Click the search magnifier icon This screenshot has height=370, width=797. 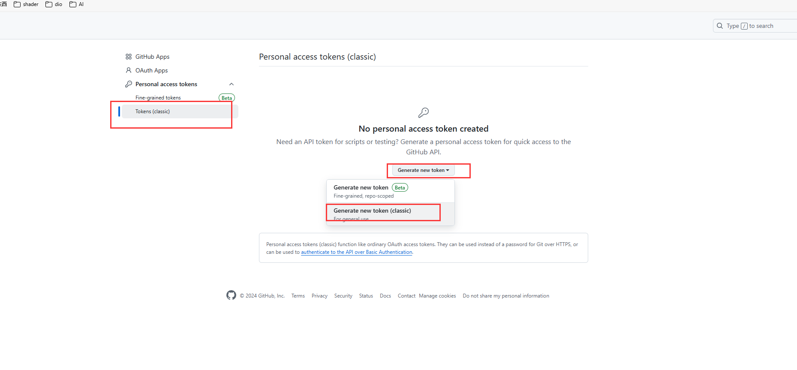click(x=720, y=26)
